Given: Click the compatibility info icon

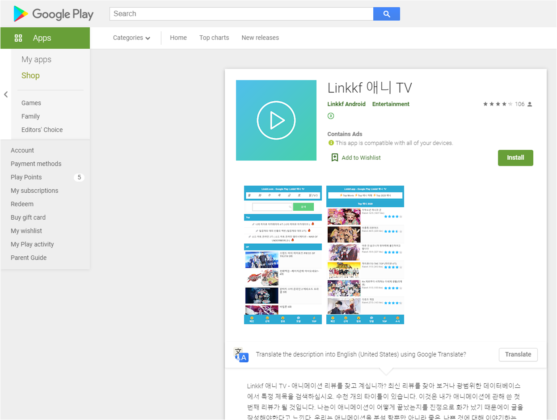Looking at the screenshot, I should [331, 143].
